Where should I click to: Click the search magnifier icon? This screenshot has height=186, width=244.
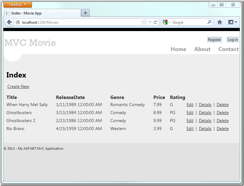[209, 22]
